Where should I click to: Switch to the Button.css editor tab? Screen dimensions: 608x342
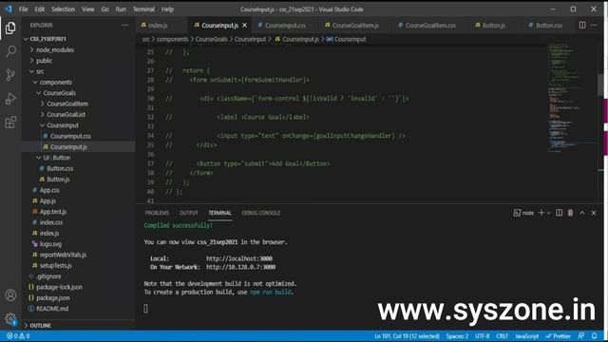549,26
